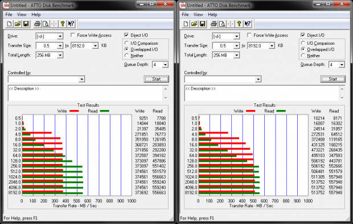Open the File menu in left window
The width and height of the screenshot is (353, 224).
click(x=9, y=15)
